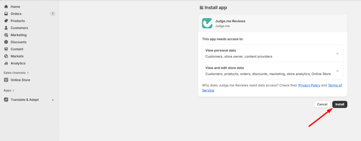
Task: Open Orders via its inbox icon
Action: [6, 14]
